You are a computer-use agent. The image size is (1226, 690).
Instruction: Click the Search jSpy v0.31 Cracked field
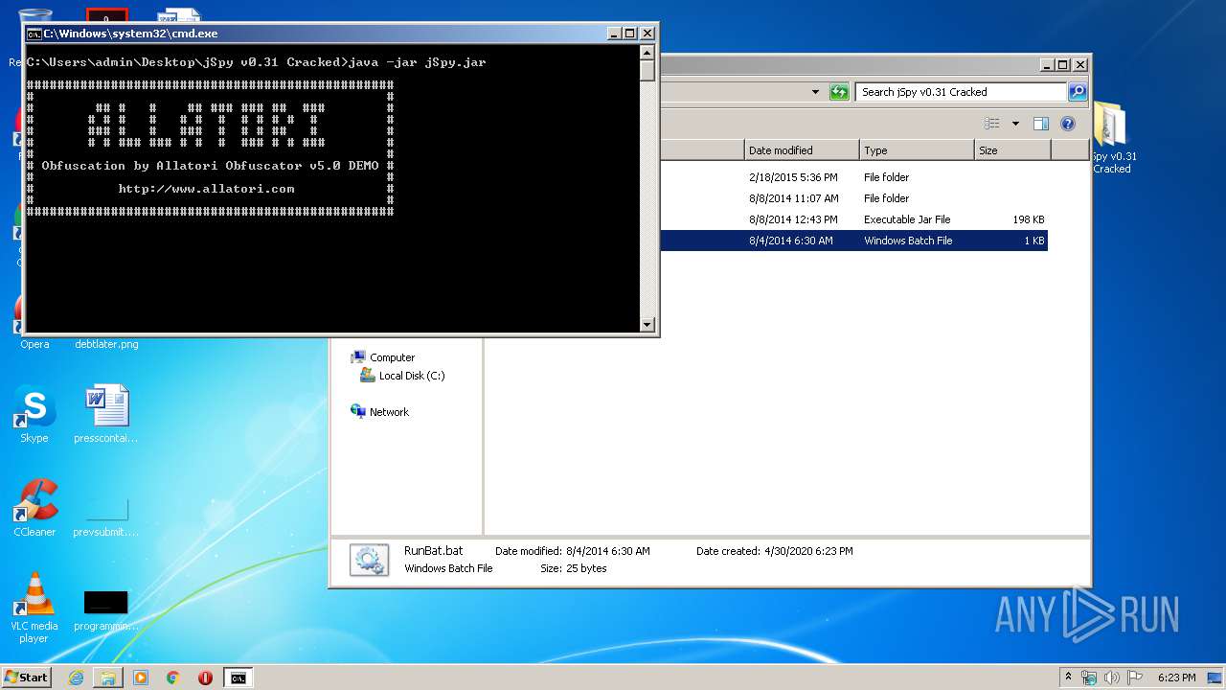click(961, 92)
